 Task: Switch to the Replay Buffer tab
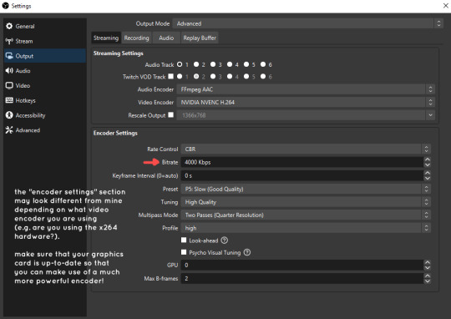(x=200, y=38)
